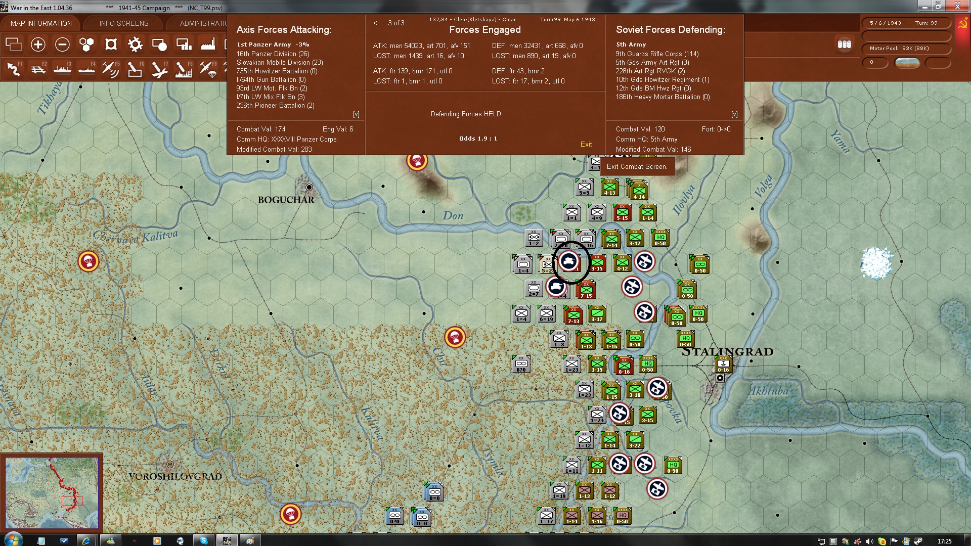Click the Soviet hammer and sickle flag

[x=962, y=24]
